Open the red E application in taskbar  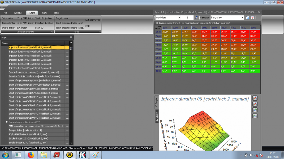57,155
